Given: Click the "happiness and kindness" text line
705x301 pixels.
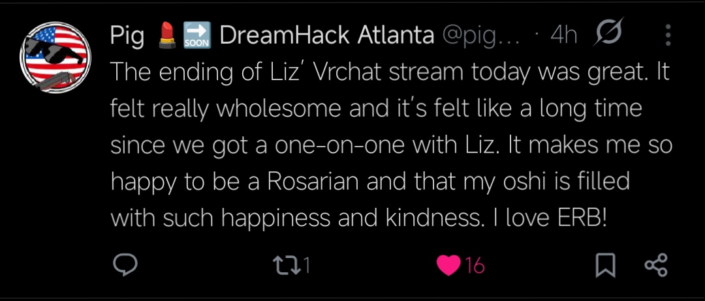Looking at the screenshot, I should (366, 218).
